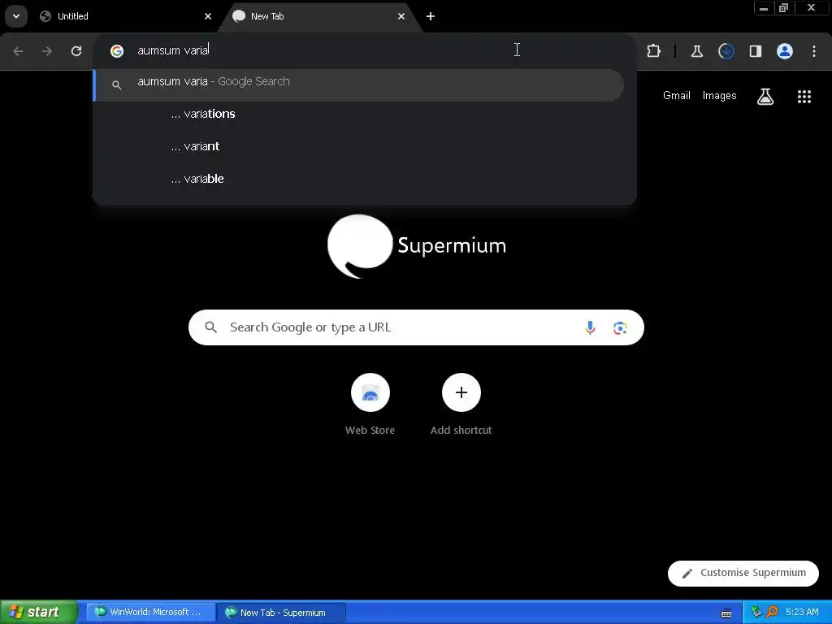
Task: Open the tab search dropdown arrow
Action: [16, 16]
